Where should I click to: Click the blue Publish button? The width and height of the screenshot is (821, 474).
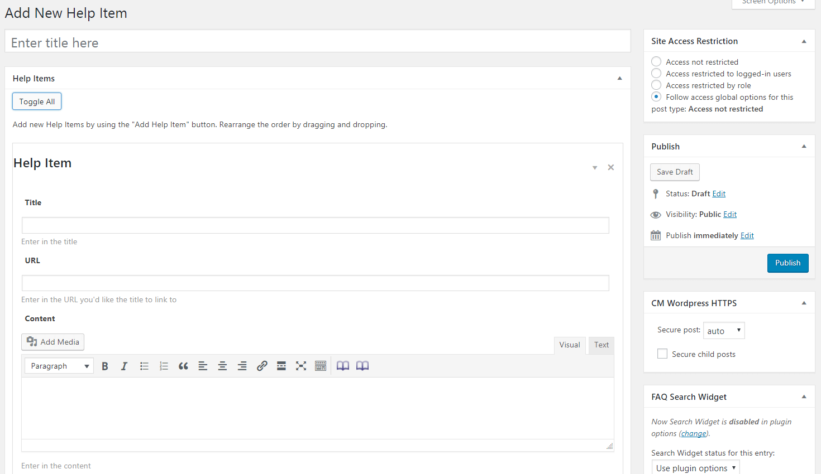point(787,263)
